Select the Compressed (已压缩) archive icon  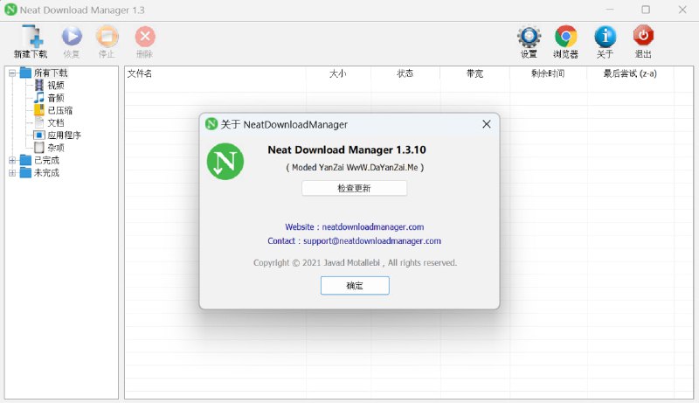pyautogui.click(x=39, y=110)
